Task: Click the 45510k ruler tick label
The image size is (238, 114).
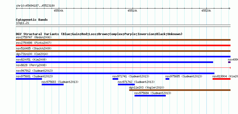Action: tap(133, 11)
